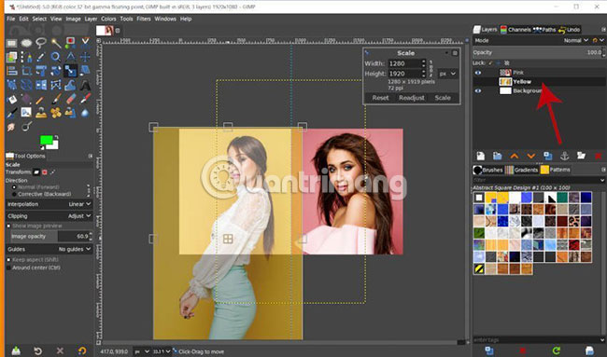This screenshot has width=607, height=357.
Task: Lower the selected layer with down arrow
Action: 530,156
